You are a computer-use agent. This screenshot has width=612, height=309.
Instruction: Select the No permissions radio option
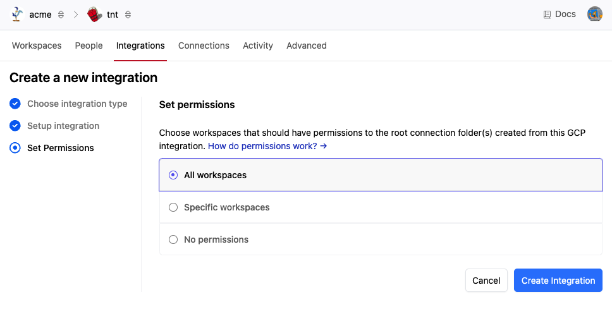click(173, 239)
